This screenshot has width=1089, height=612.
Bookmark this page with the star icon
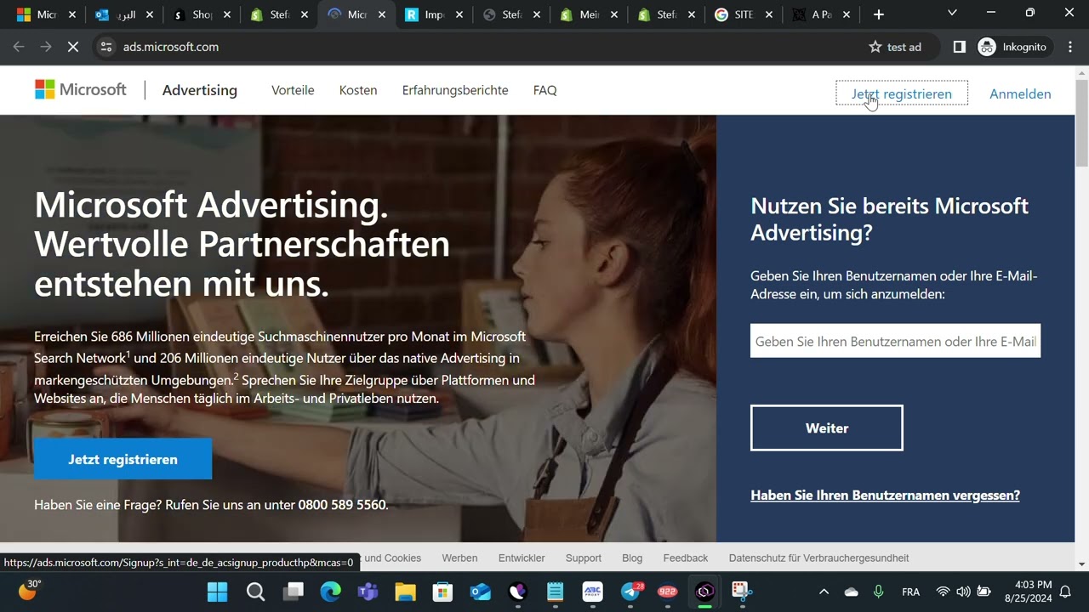(875, 47)
